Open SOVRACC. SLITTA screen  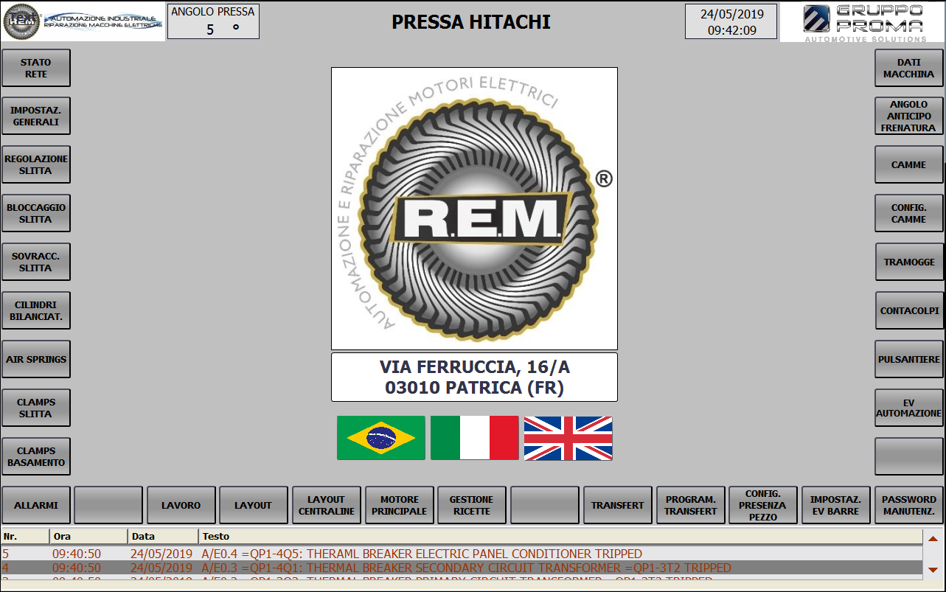(36, 262)
